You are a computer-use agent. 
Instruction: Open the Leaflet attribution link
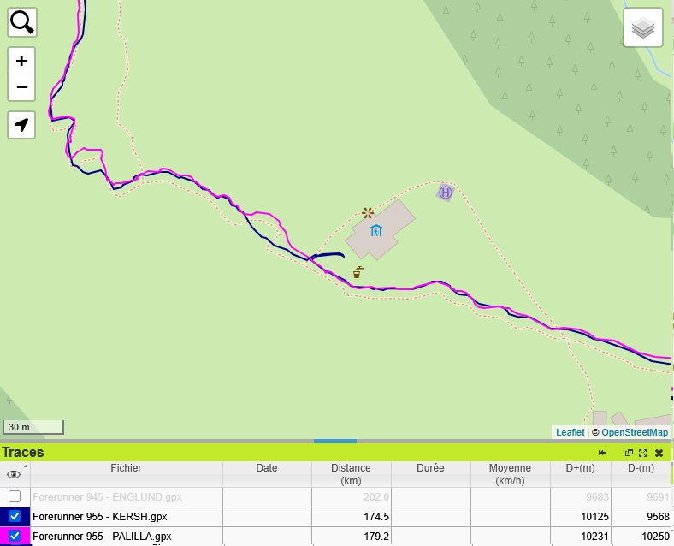570,432
